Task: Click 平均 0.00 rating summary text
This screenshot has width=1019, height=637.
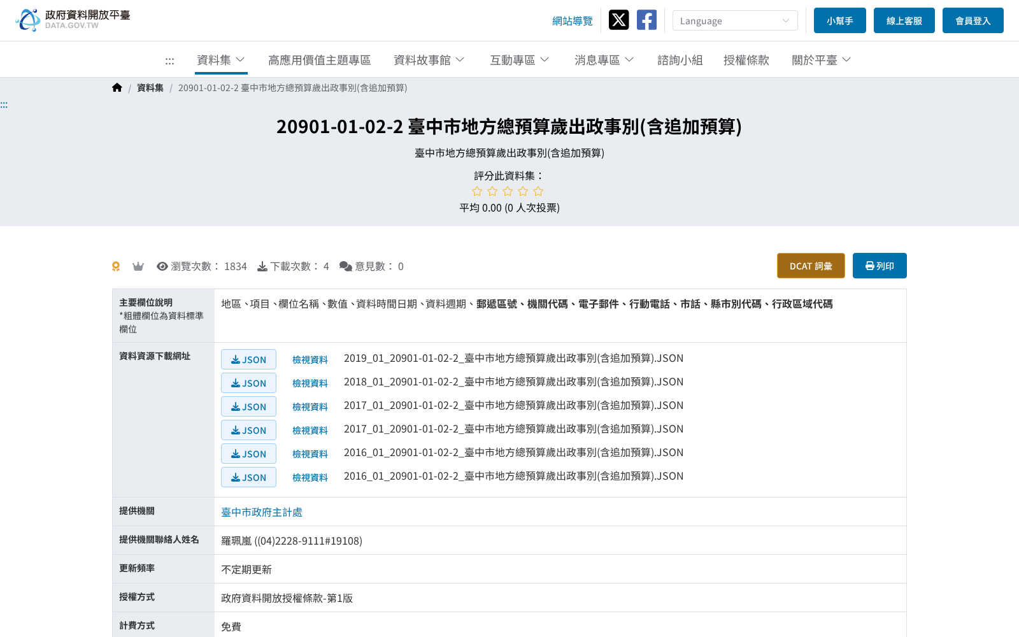Action: pyautogui.click(x=509, y=208)
